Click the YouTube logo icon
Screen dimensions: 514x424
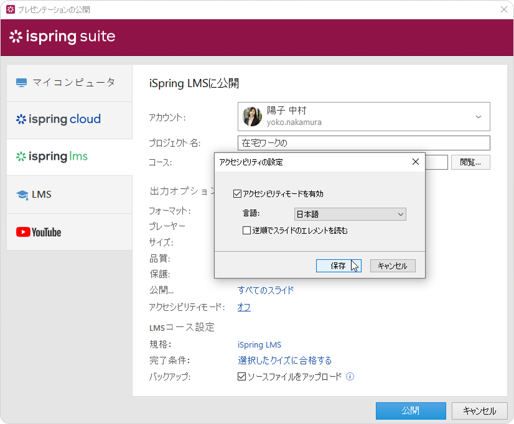[x=39, y=233]
